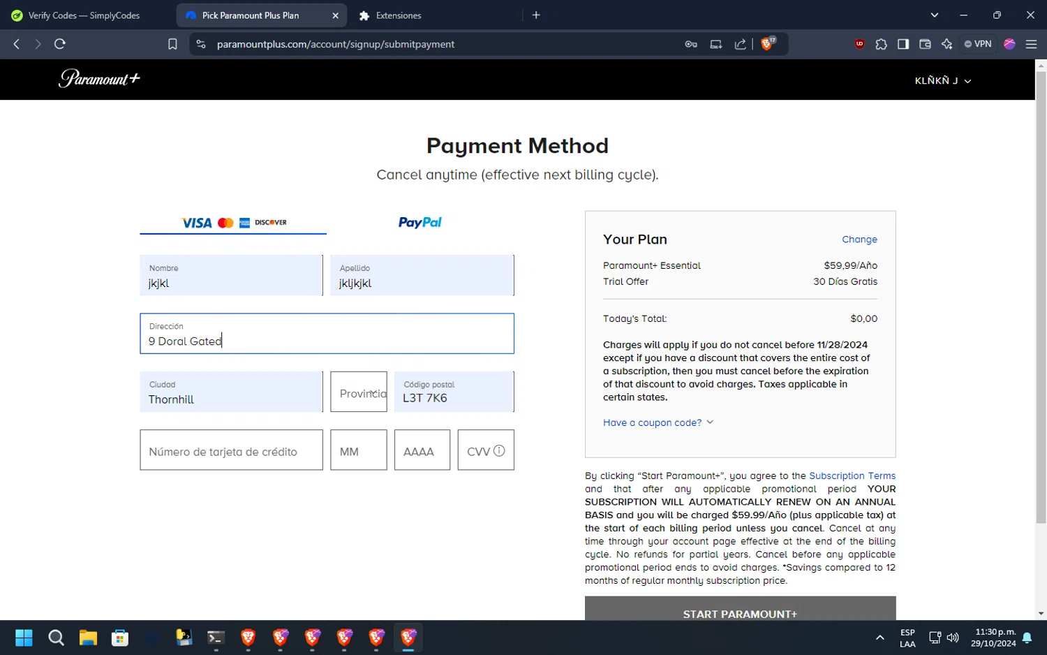Click the Ciudad field with Thornhill
This screenshot has width=1047, height=655.
point(231,392)
